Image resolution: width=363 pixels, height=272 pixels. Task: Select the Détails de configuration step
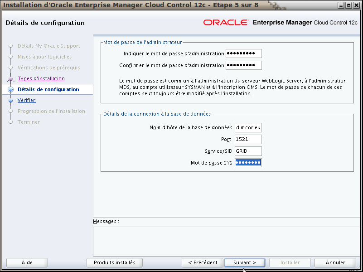pos(48,89)
